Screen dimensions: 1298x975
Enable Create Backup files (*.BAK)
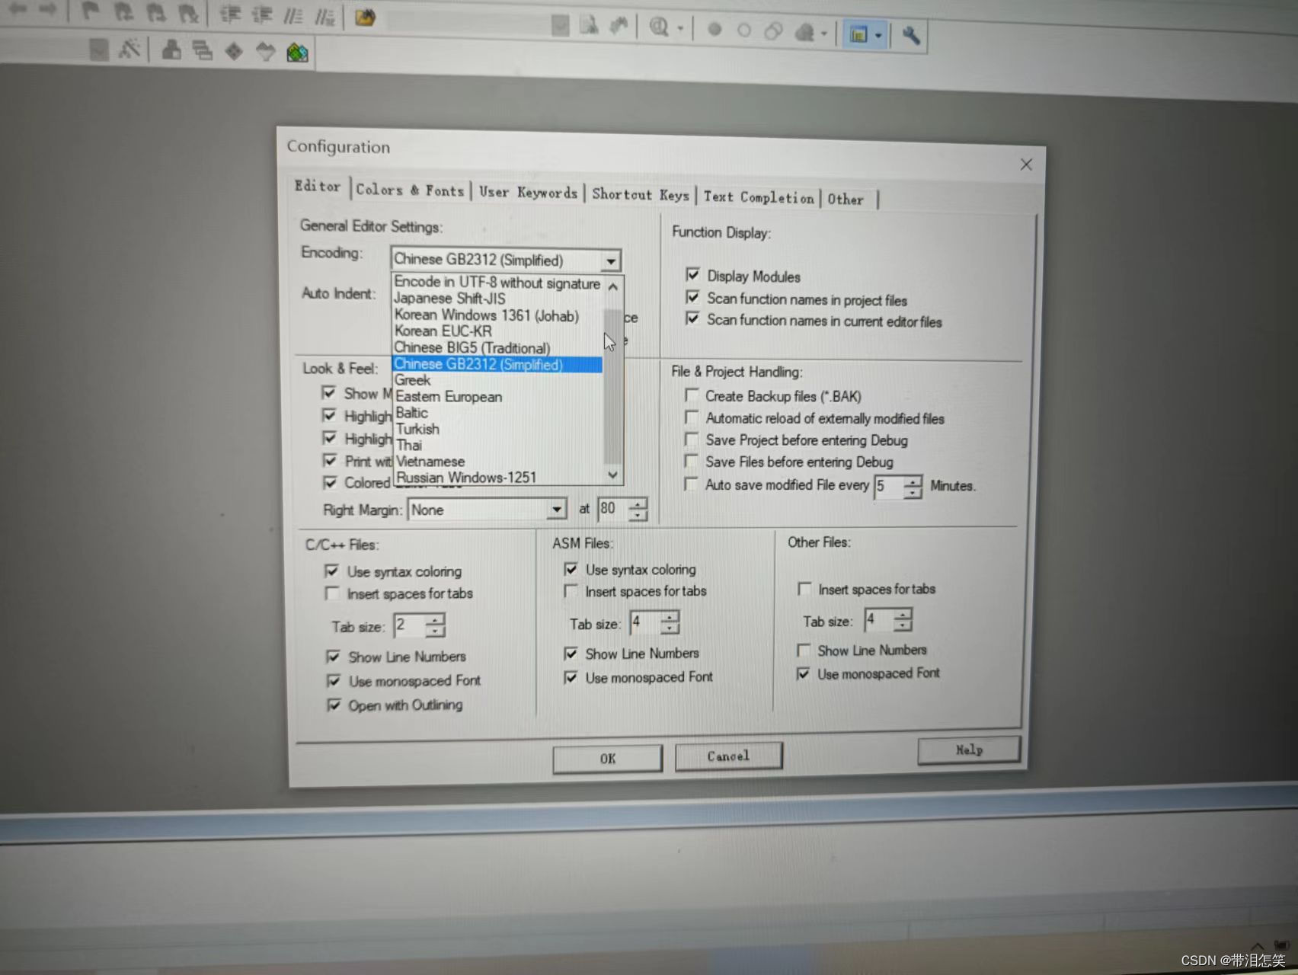click(692, 395)
